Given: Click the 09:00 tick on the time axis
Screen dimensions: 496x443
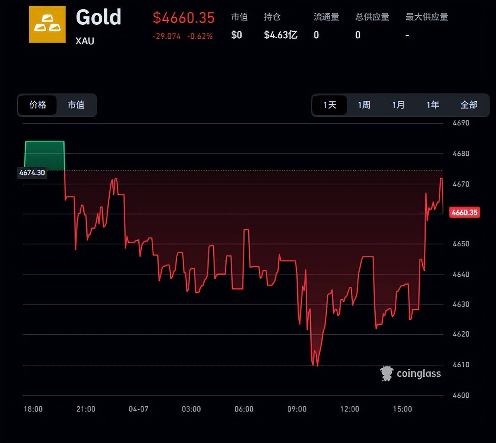Looking at the screenshot, I should click(297, 409).
